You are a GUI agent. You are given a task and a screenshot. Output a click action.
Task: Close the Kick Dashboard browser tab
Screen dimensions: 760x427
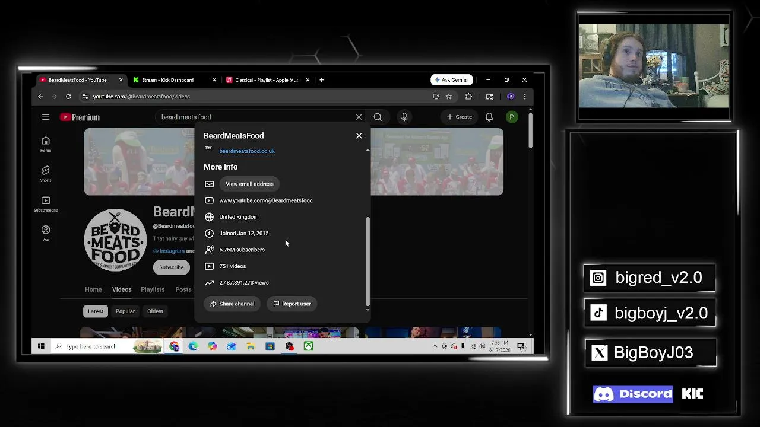point(214,80)
